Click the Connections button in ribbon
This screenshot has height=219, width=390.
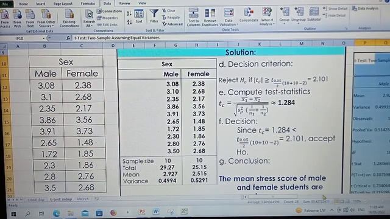click(x=109, y=11)
